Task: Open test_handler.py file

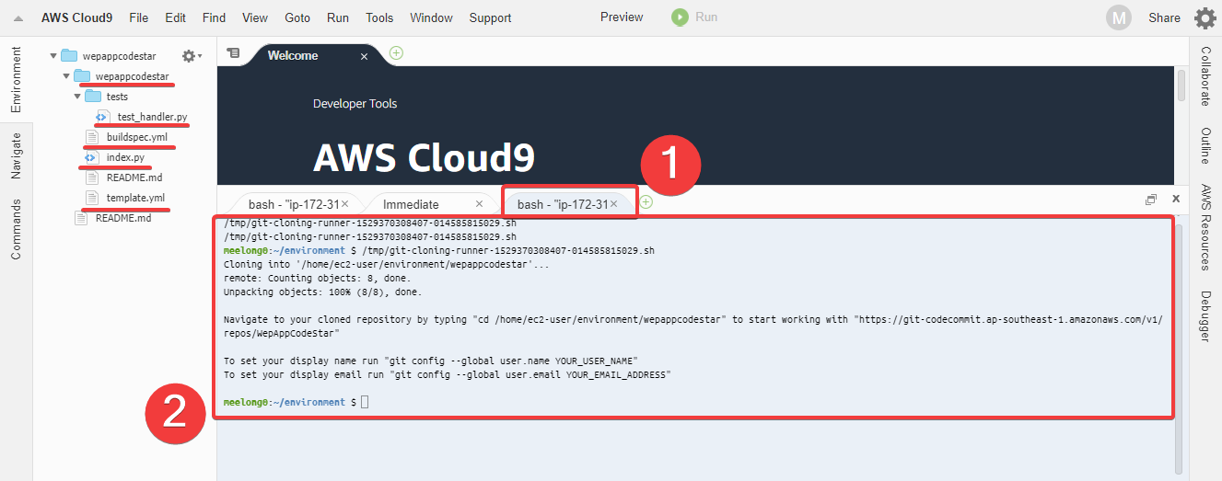Action: point(152,117)
